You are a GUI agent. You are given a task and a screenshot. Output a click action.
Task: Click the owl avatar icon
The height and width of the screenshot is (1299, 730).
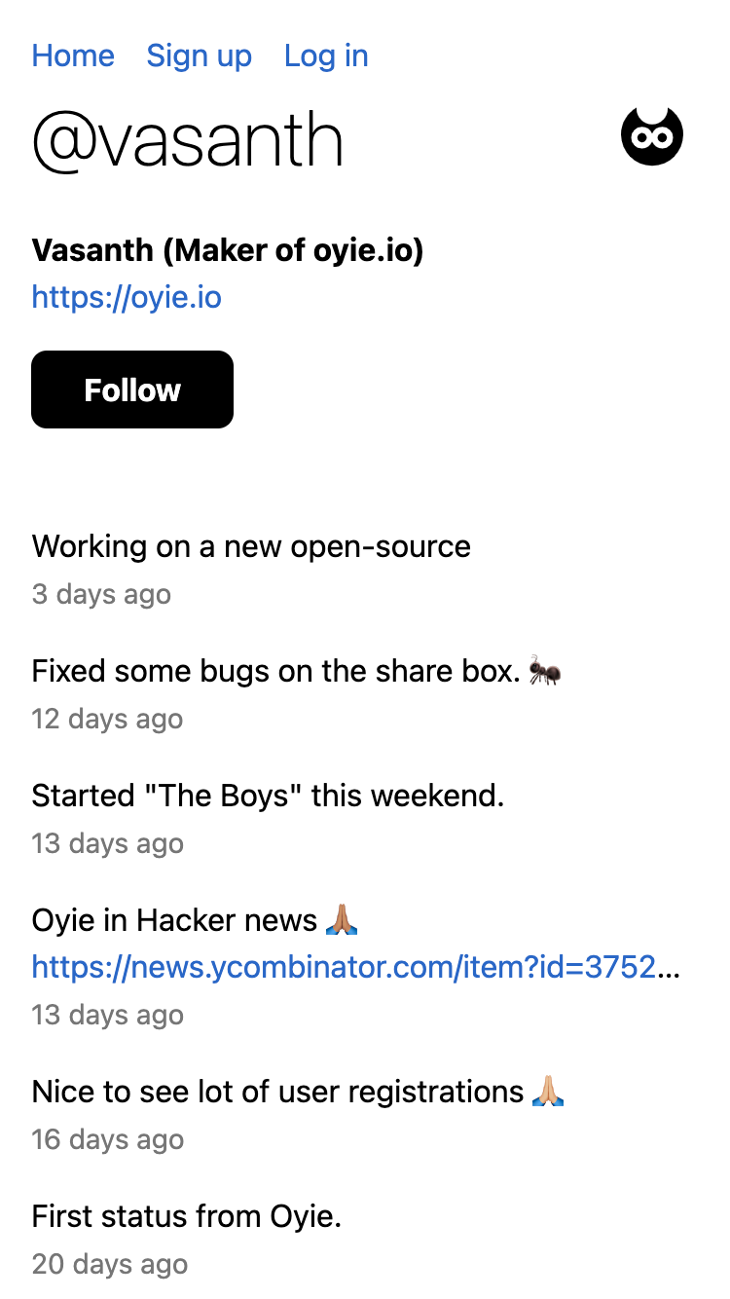point(652,135)
